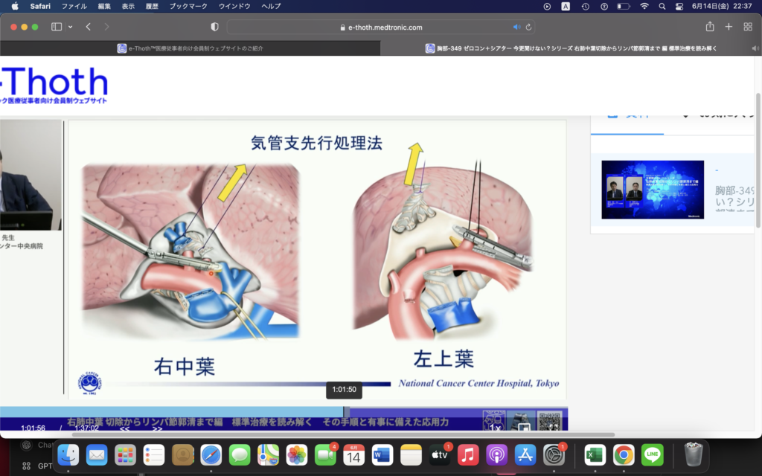Image resolution: width=762 pixels, height=476 pixels.
Task: Switch to the e-Thoth introduction tab
Action: [190, 48]
